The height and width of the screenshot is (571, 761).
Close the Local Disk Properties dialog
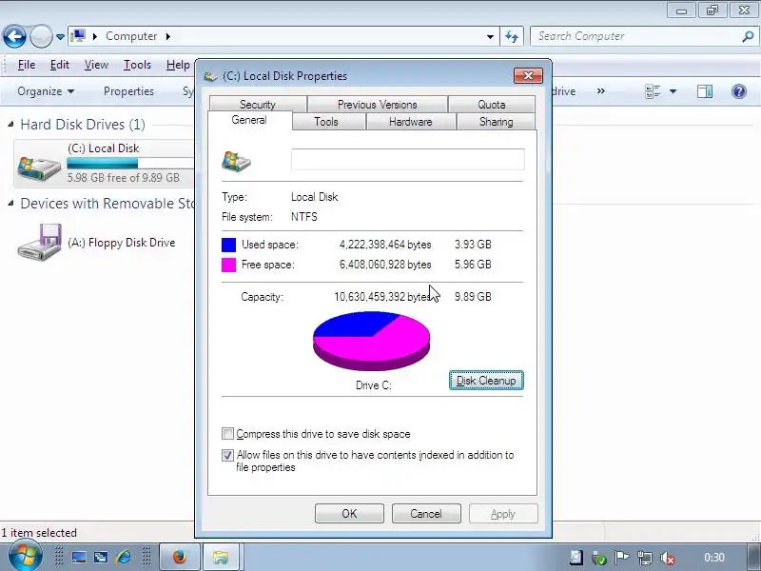[528, 75]
